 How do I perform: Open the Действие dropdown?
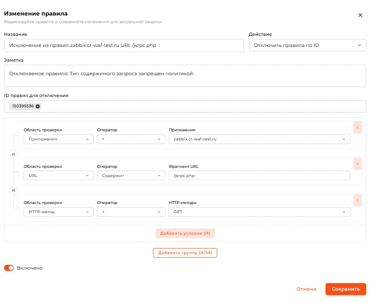307,45
